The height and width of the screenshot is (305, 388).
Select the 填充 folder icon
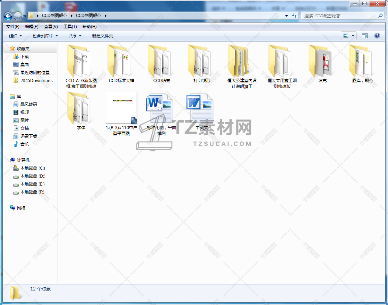(x=320, y=61)
